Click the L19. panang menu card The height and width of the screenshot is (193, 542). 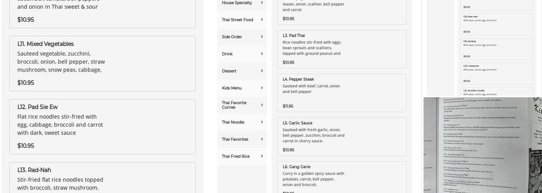coord(496,48)
